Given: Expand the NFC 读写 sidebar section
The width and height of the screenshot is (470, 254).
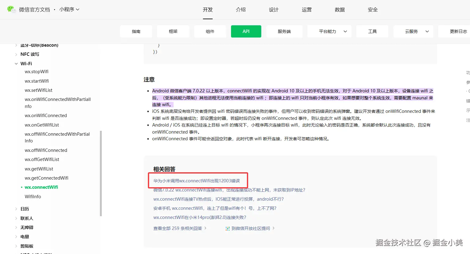Looking at the screenshot, I should (x=16, y=54).
